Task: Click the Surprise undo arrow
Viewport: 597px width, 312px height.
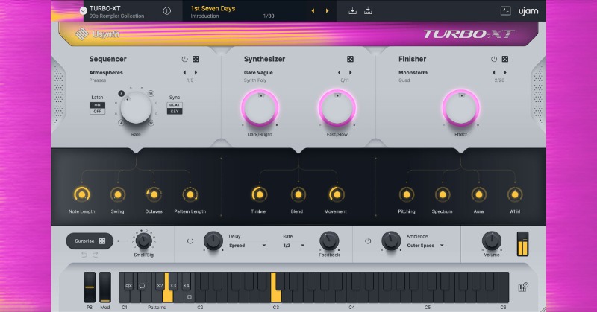Action: pyautogui.click(x=84, y=255)
